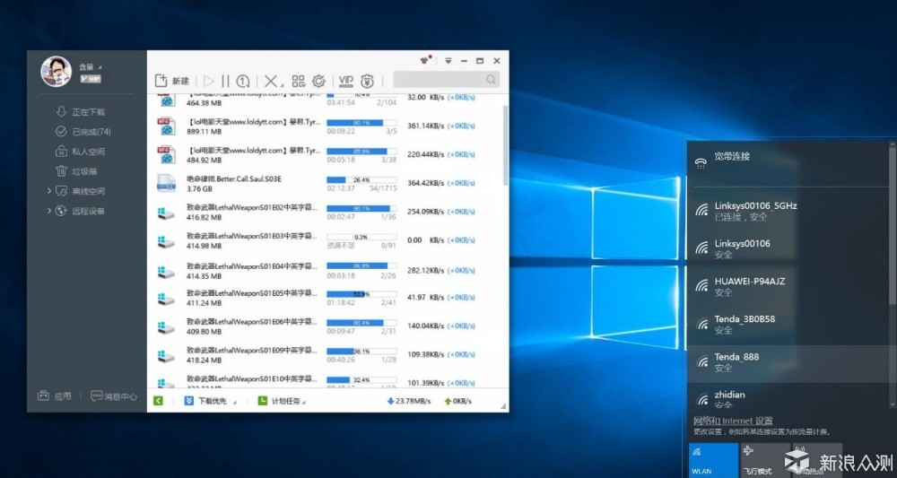897x478 pixels.
Task: Open the VIP acceleration icon in toolbar
Action: pyautogui.click(x=345, y=82)
